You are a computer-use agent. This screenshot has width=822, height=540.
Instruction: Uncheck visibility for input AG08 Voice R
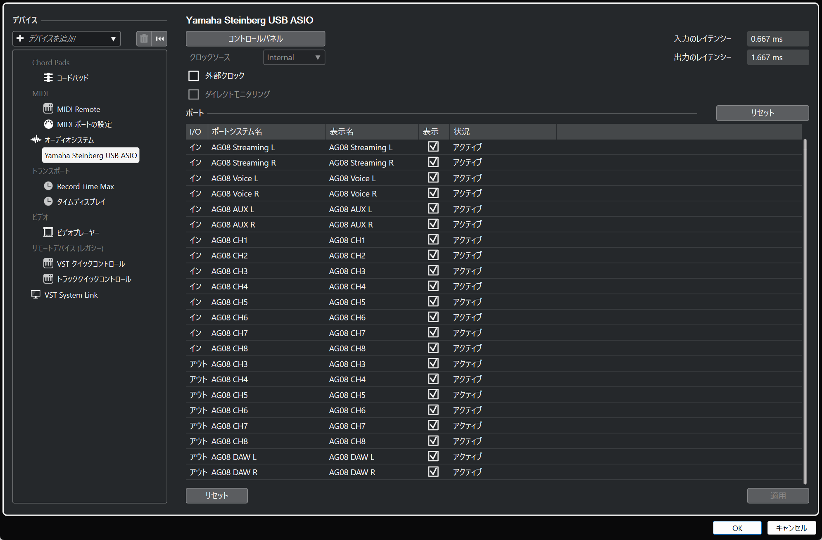433,193
